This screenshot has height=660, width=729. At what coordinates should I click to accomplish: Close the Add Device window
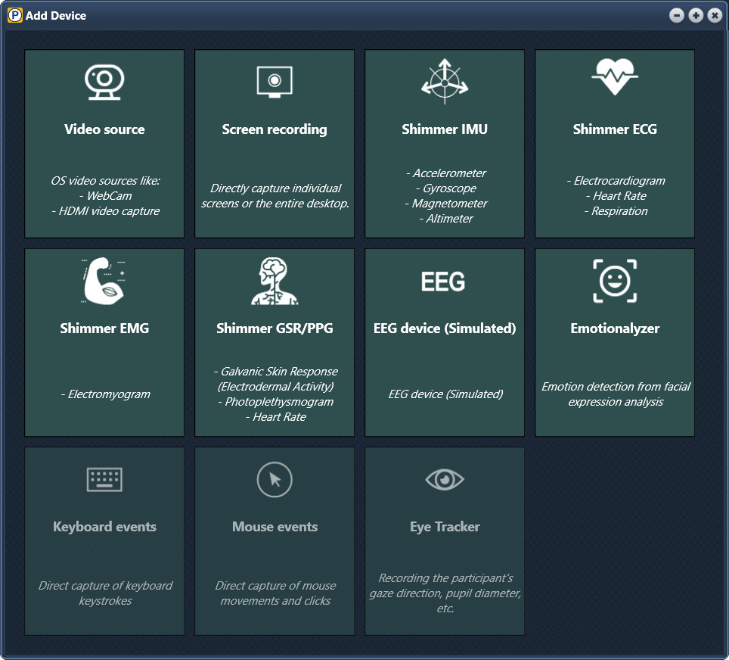715,15
